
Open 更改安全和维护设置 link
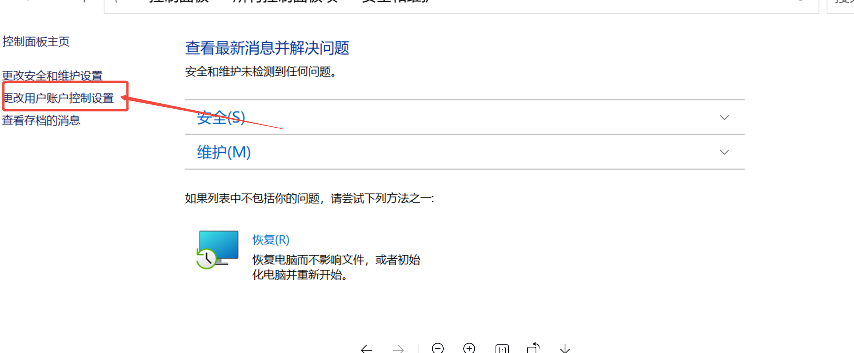[x=52, y=75]
